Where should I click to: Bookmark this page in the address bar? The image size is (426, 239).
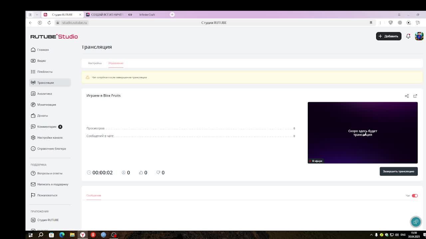[371, 23]
